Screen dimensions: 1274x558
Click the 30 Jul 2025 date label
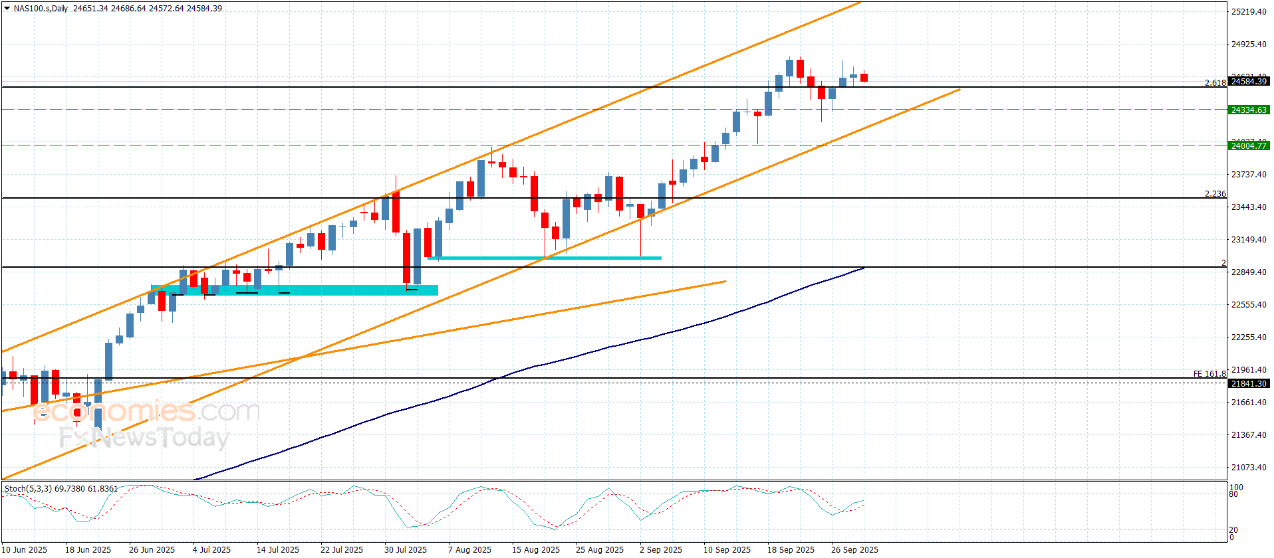[406, 549]
